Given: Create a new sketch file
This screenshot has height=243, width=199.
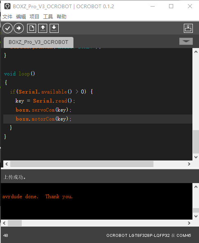Looking at the screenshot, I should 32,28.
